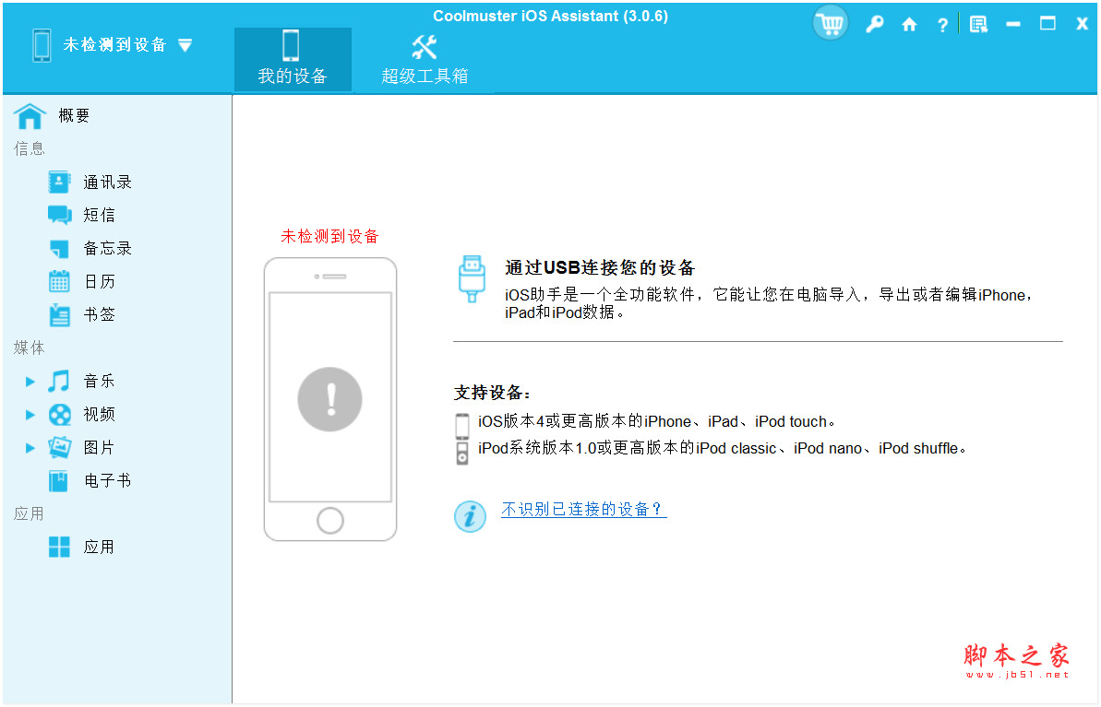Expand the 音乐 (Music) category
The image size is (1101, 707).
[30, 381]
